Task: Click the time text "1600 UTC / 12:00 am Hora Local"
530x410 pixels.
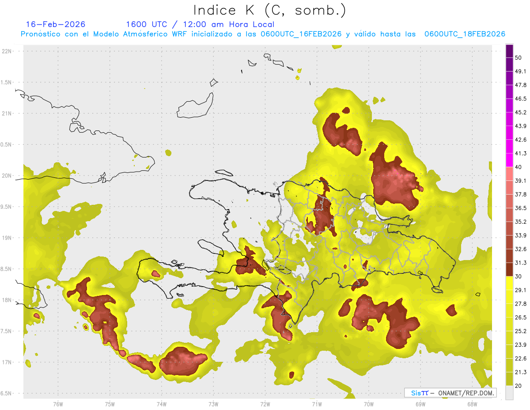Action: (x=200, y=24)
